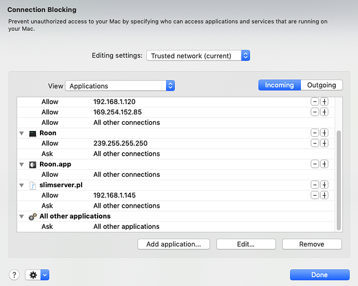
Task: Click the rules list vertical scrollbar
Action: [x=339, y=180]
